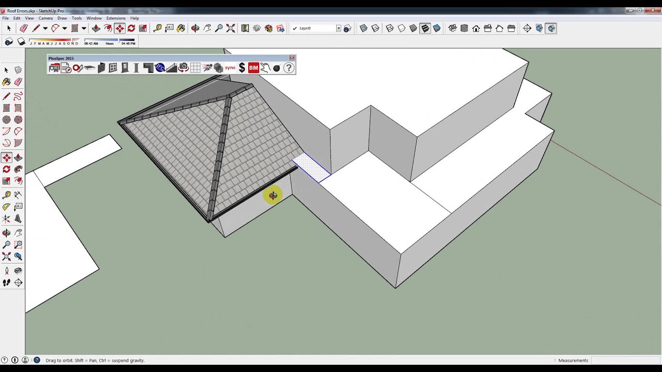662x372 pixels.
Task: Close the PlusSpec 2015 toolbar
Action: (292, 58)
